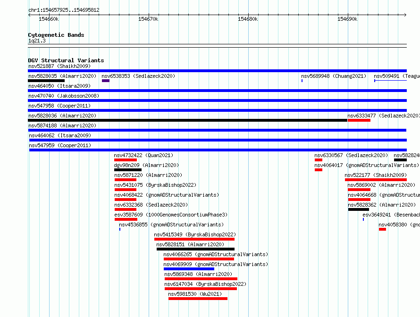Open the nsv5871220 (Almarri2020) label

(x=148, y=175)
